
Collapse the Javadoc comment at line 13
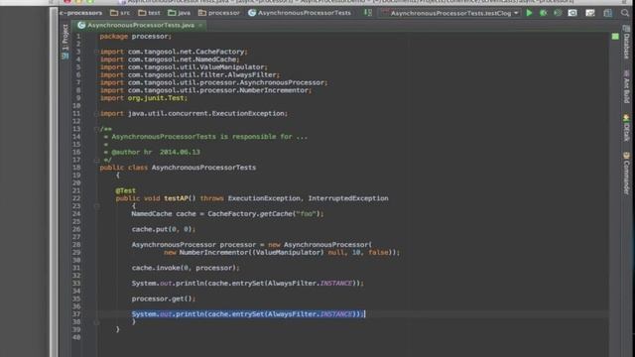click(x=96, y=129)
